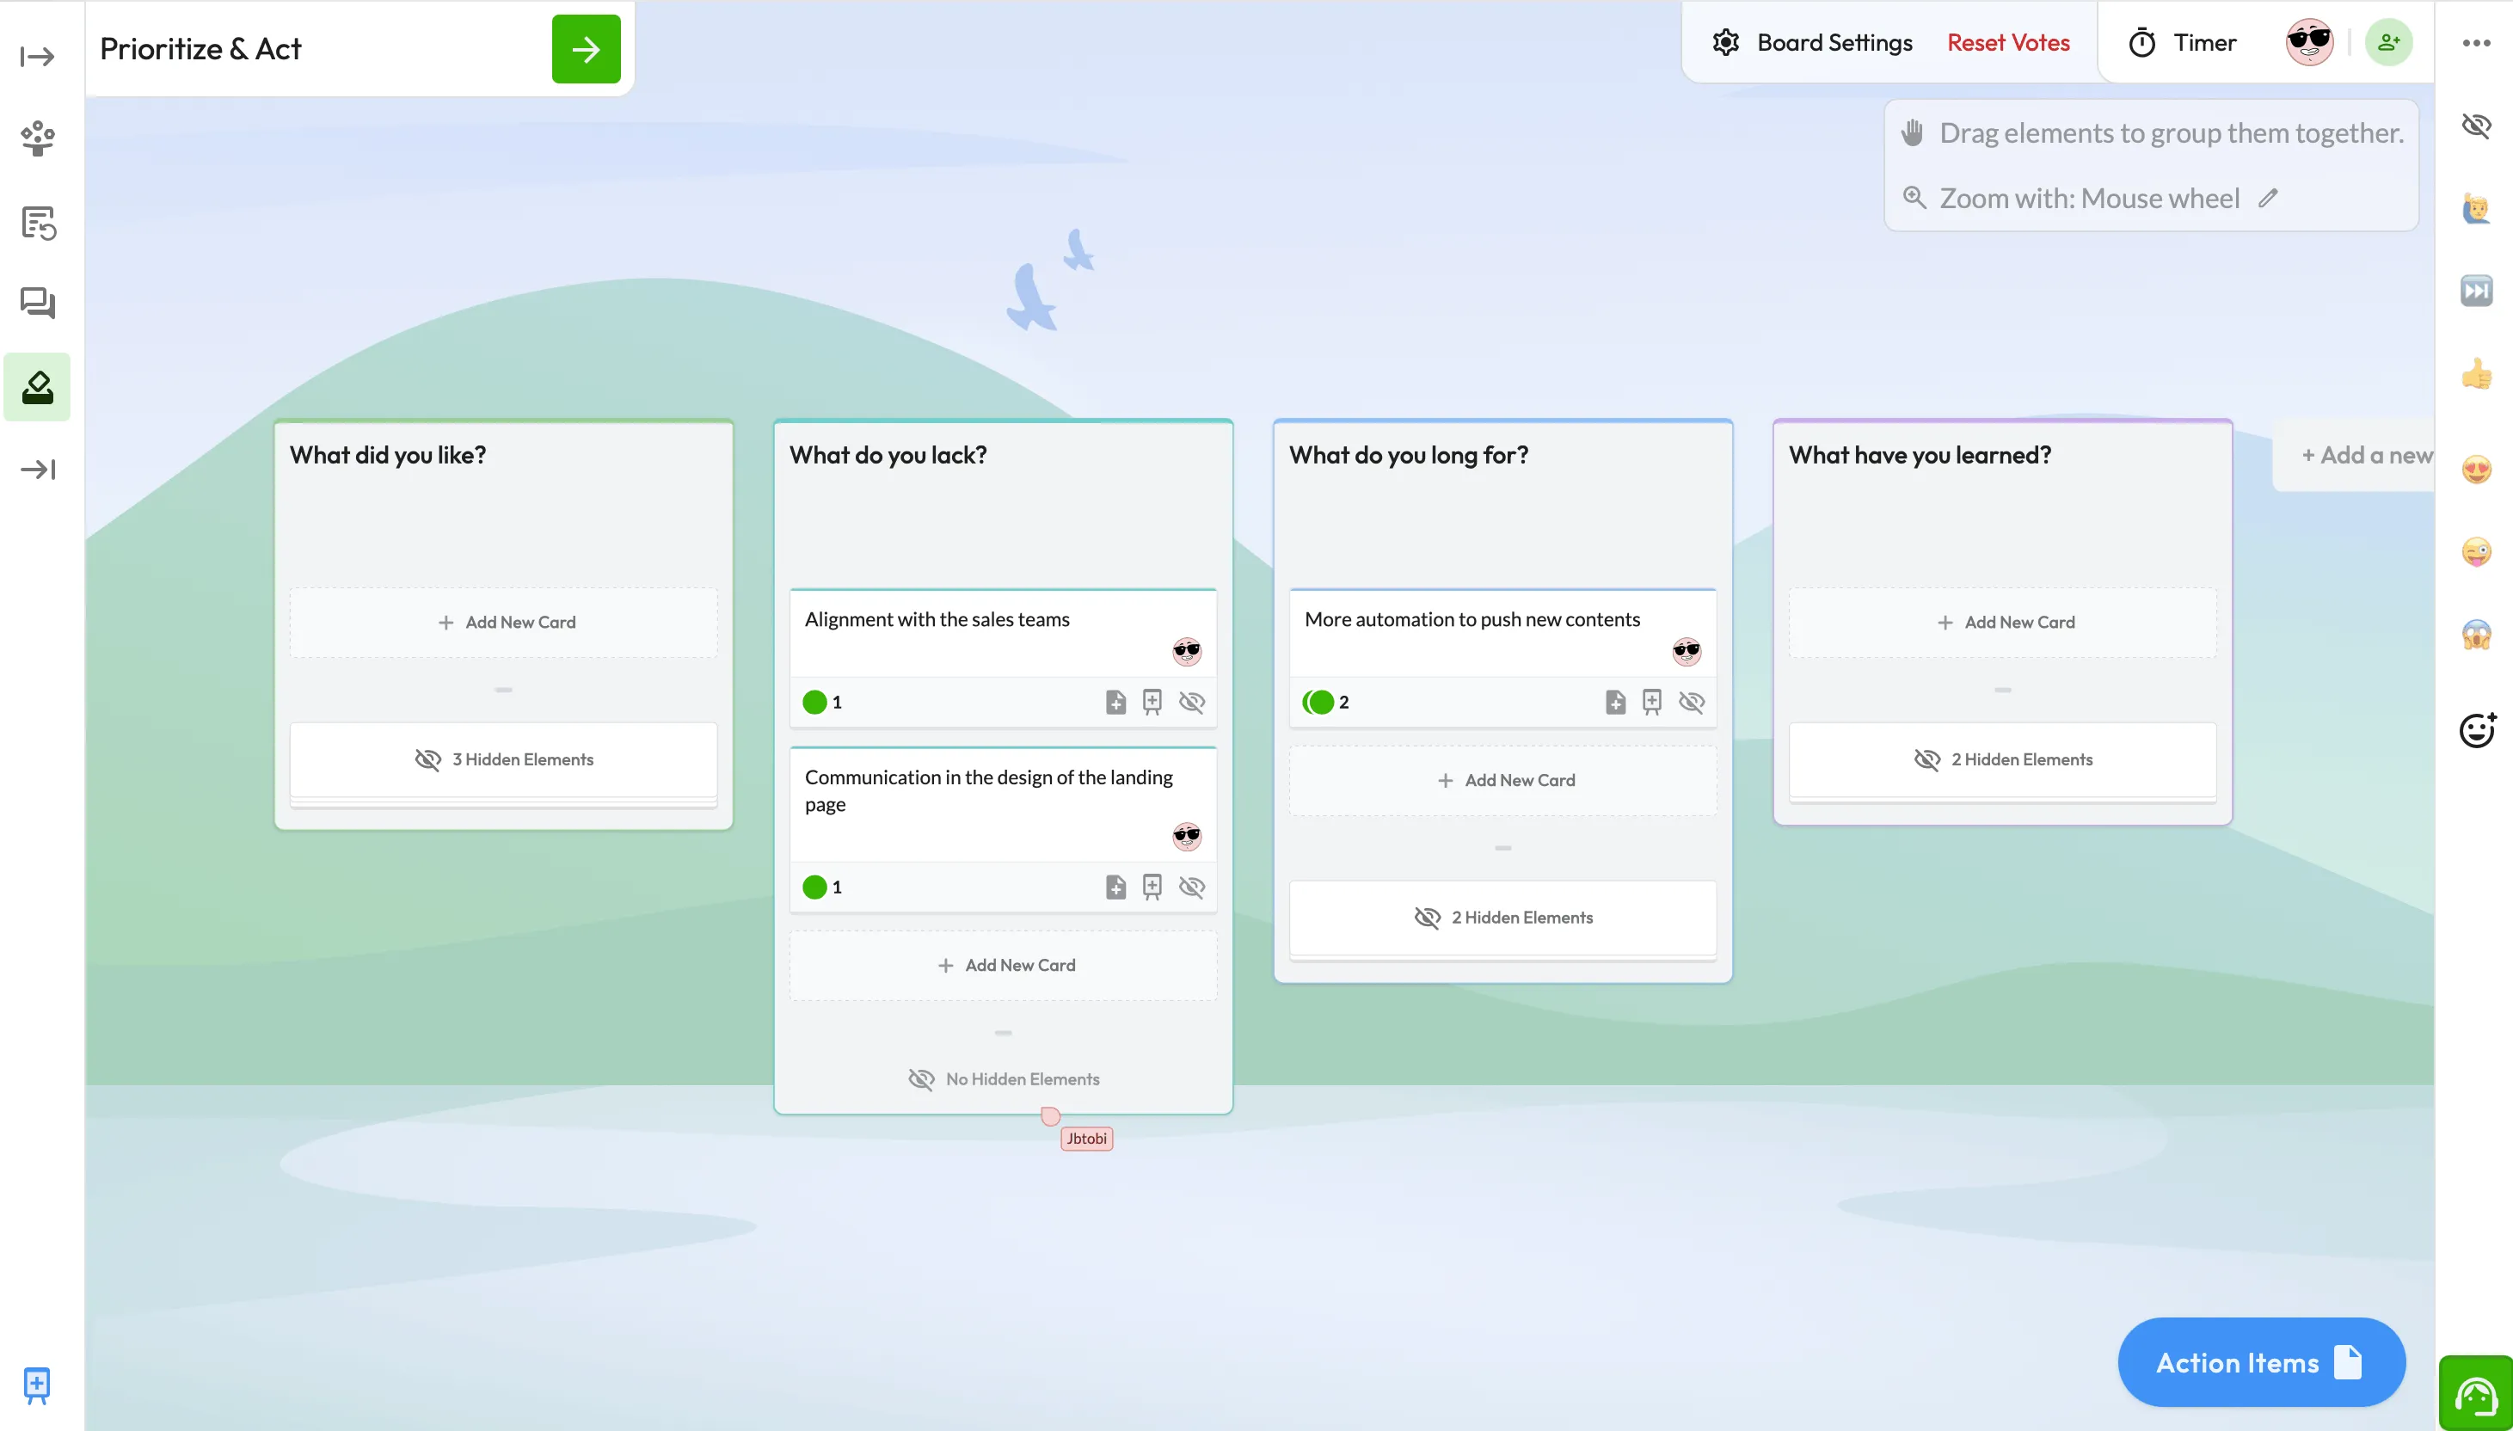Click the icebreaker icon in the left sidebar
Viewport: 2513px width, 1431px height.
tap(36, 138)
